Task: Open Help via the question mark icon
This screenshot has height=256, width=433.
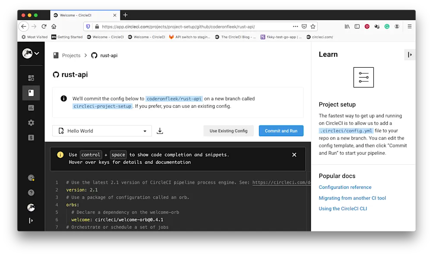Action: point(31,193)
